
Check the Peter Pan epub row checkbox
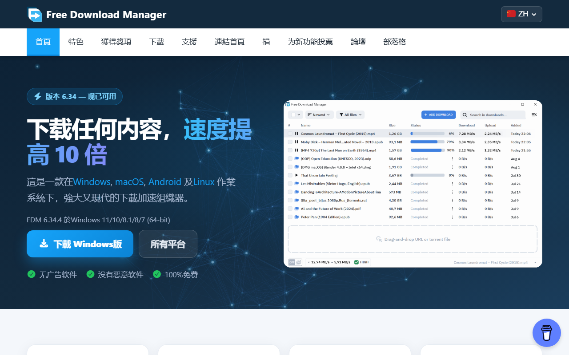pyautogui.click(x=290, y=217)
